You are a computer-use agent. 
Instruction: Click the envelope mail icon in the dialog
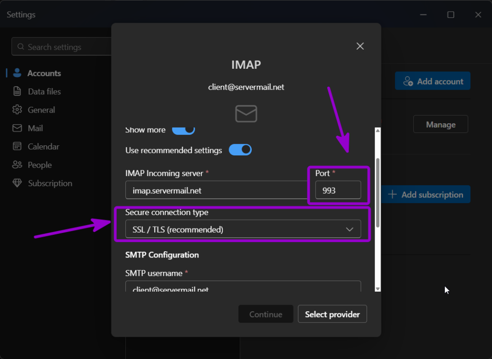246,114
